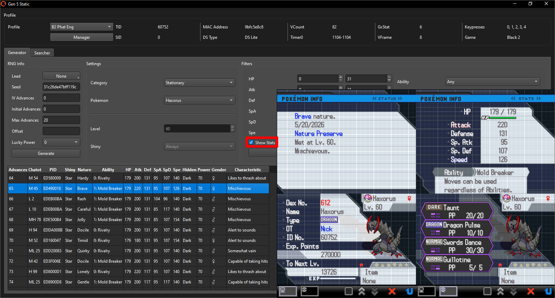Select the Quirky nature row at advance 71
The image size is (555, 298).
coord(138,251)
